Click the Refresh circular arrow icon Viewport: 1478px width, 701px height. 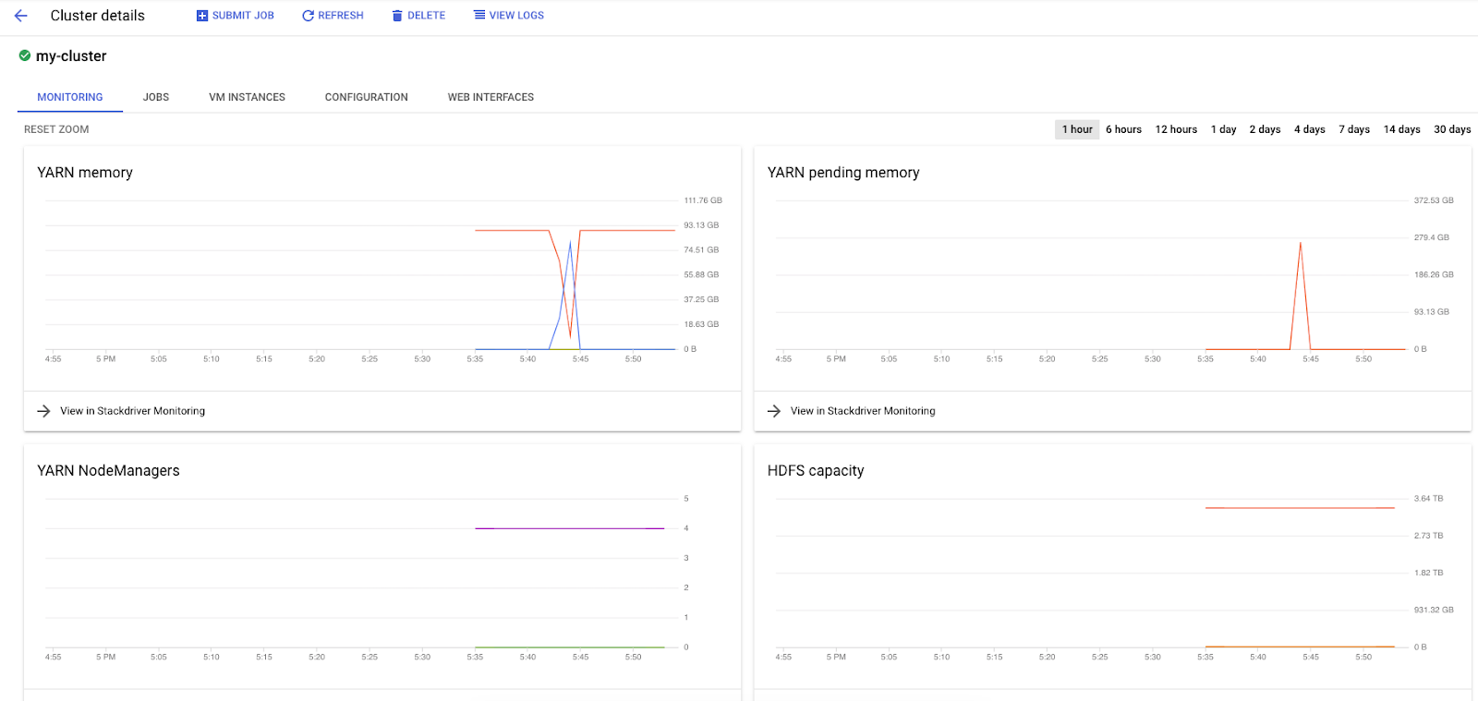coord(308,16)
